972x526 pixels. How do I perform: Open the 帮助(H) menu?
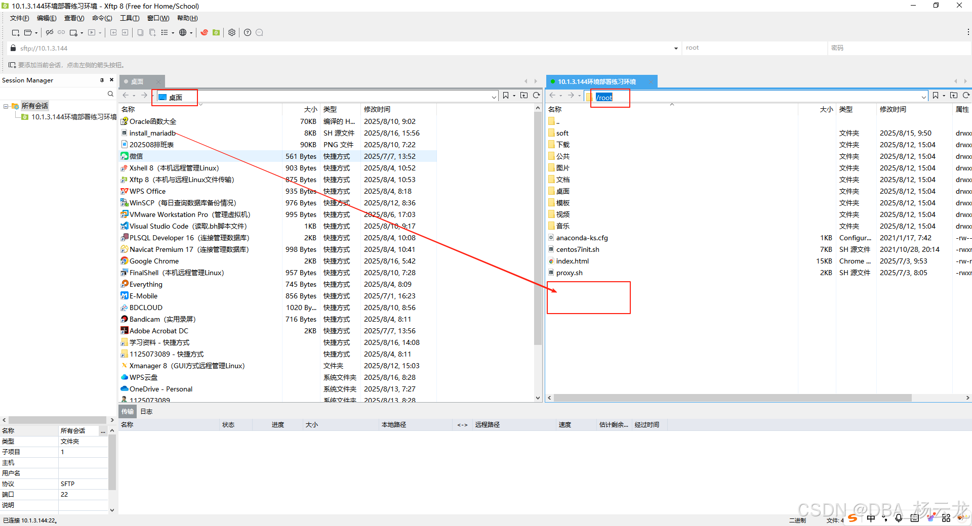[187, 18]
